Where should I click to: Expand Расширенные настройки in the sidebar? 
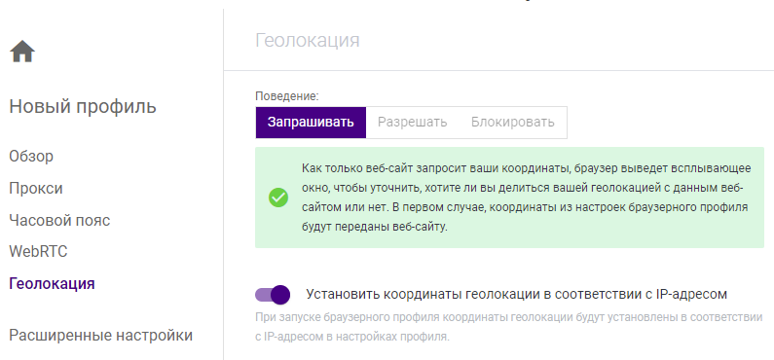100,336
